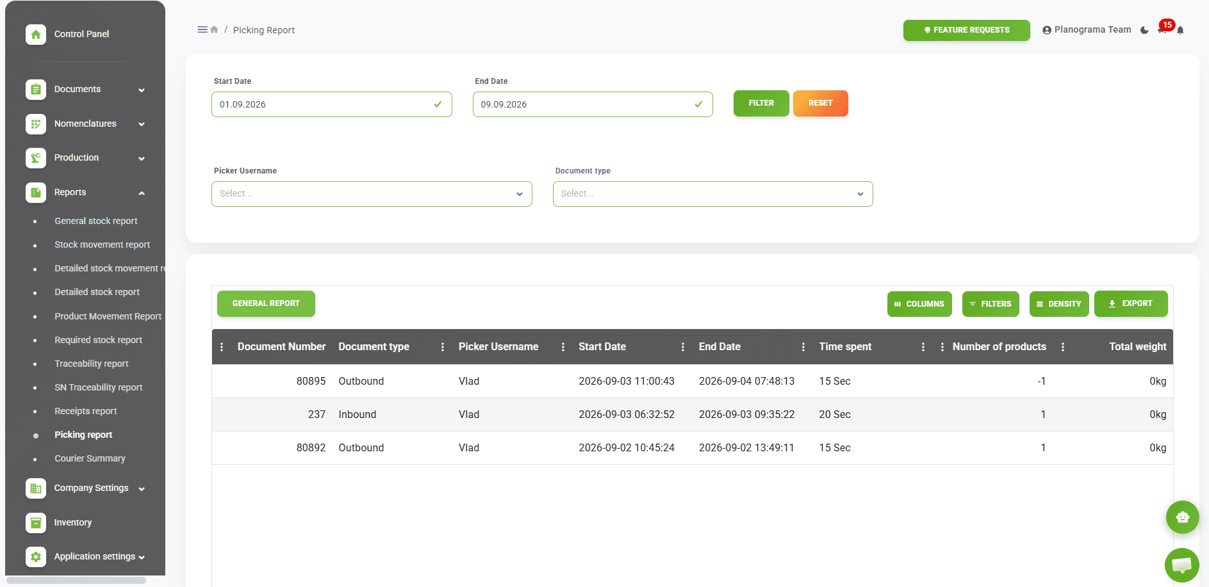Open the Control Panel home icon
Image resolution: width=1209 pixels, height=587 pixels.
click(x=36, y=35)
